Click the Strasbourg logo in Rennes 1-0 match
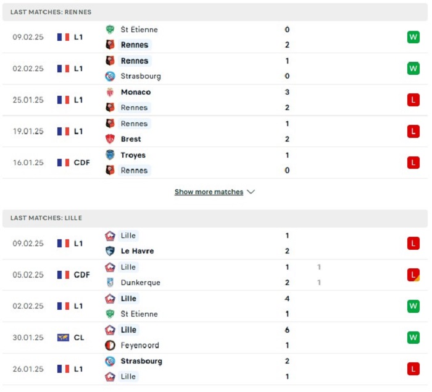The image size is (432, 392). point(110,76)
